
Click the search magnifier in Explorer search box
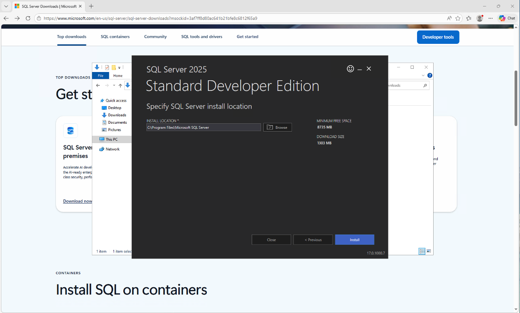[425, 85]
